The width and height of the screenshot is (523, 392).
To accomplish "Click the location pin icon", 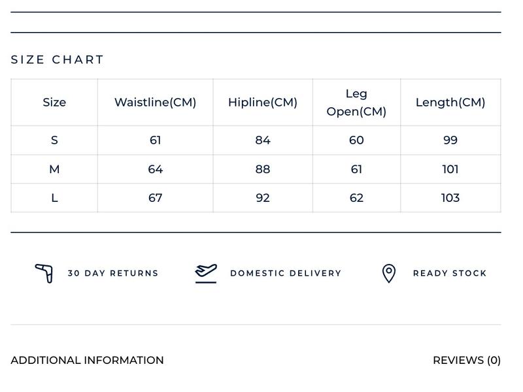I will point(389,273).
